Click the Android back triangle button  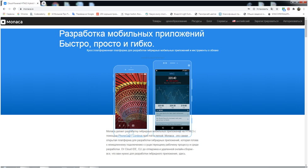163,128
